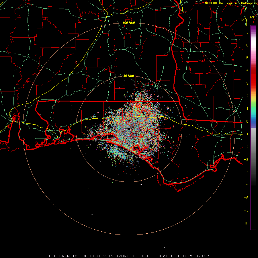Screen dimensions: 258x258
Task: Click the "-3" value on the color scale
Action: pyautogui.click(x=246, y=160)
